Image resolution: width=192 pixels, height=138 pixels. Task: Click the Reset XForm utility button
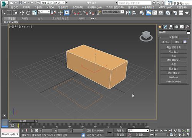point(174,73)
